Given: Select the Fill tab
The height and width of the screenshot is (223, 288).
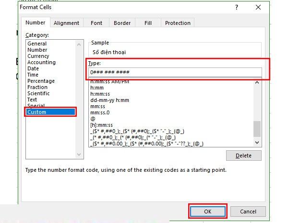Looking at the screenshot, I should point(148,23).
